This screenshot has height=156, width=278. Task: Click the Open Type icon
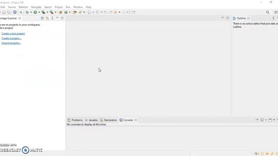tap(75, 12)
